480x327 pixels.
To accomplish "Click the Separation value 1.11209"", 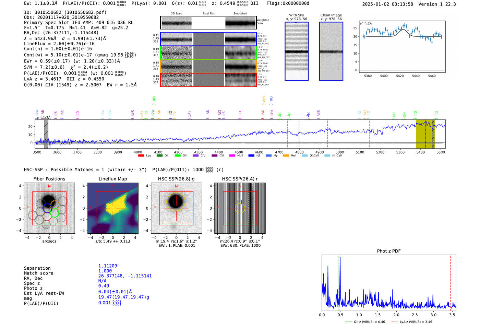I will pyautogui.click(x=109, y=266).
